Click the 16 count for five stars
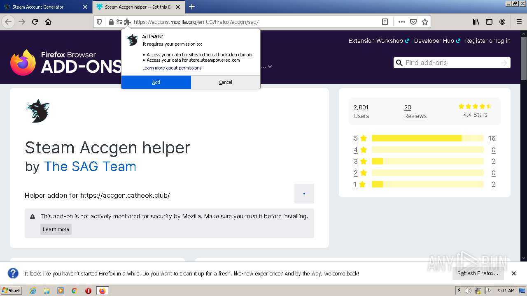The height and width of the screenshot is (296, 527). coord(492,138)
